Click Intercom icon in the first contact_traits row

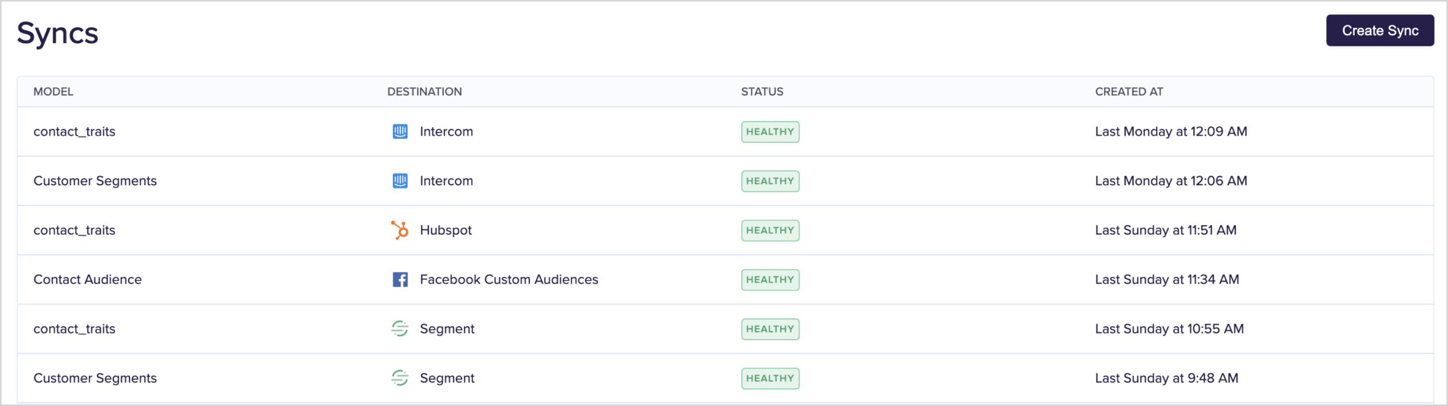[x=400, y=132]
